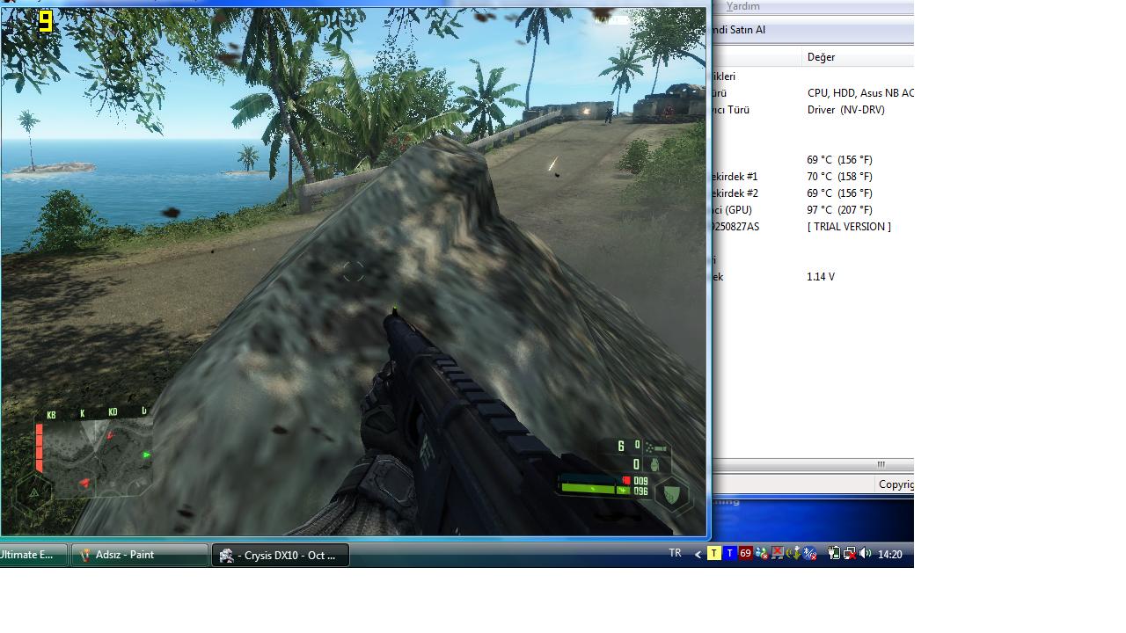
Task: Click the nanosuit shield icon in HUD
Action: point(672,494)
